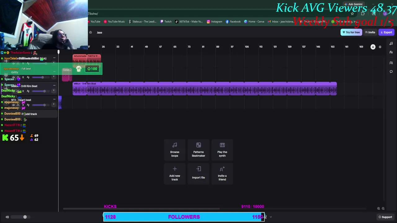Open the music note loops panel icon
This screenshot has width=397, height=223.
[391, 43]
